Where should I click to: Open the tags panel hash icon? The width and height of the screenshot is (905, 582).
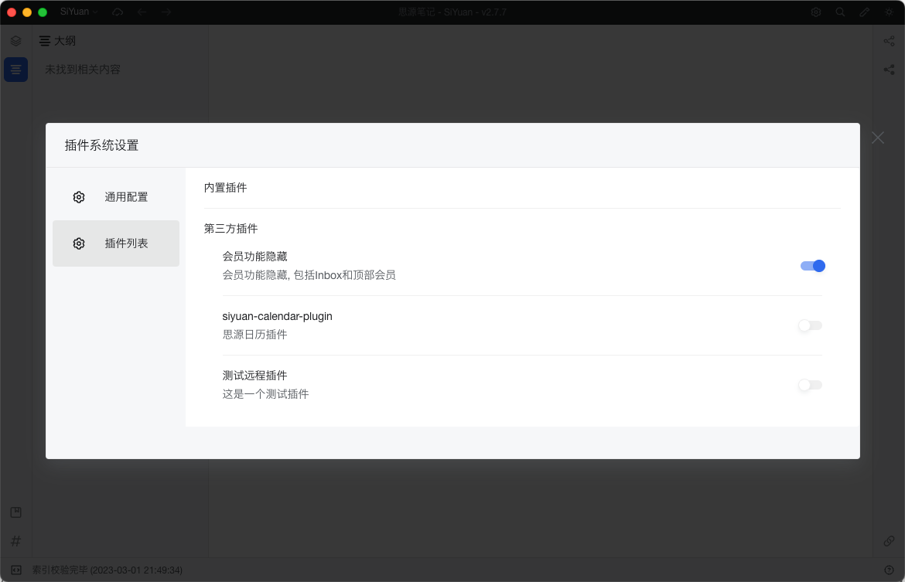point(15,541)
